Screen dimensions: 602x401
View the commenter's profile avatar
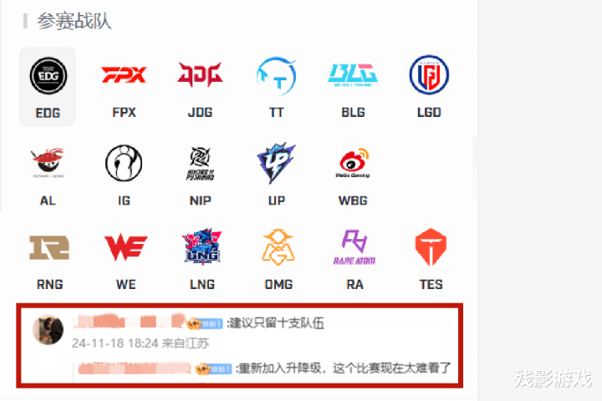(48, 330)
